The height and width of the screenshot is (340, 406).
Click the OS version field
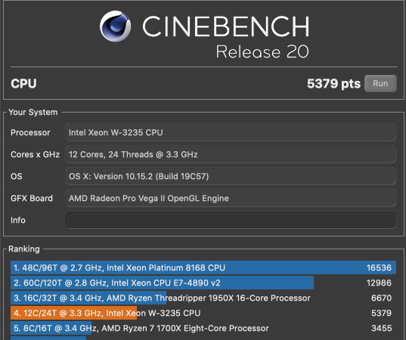230,177
